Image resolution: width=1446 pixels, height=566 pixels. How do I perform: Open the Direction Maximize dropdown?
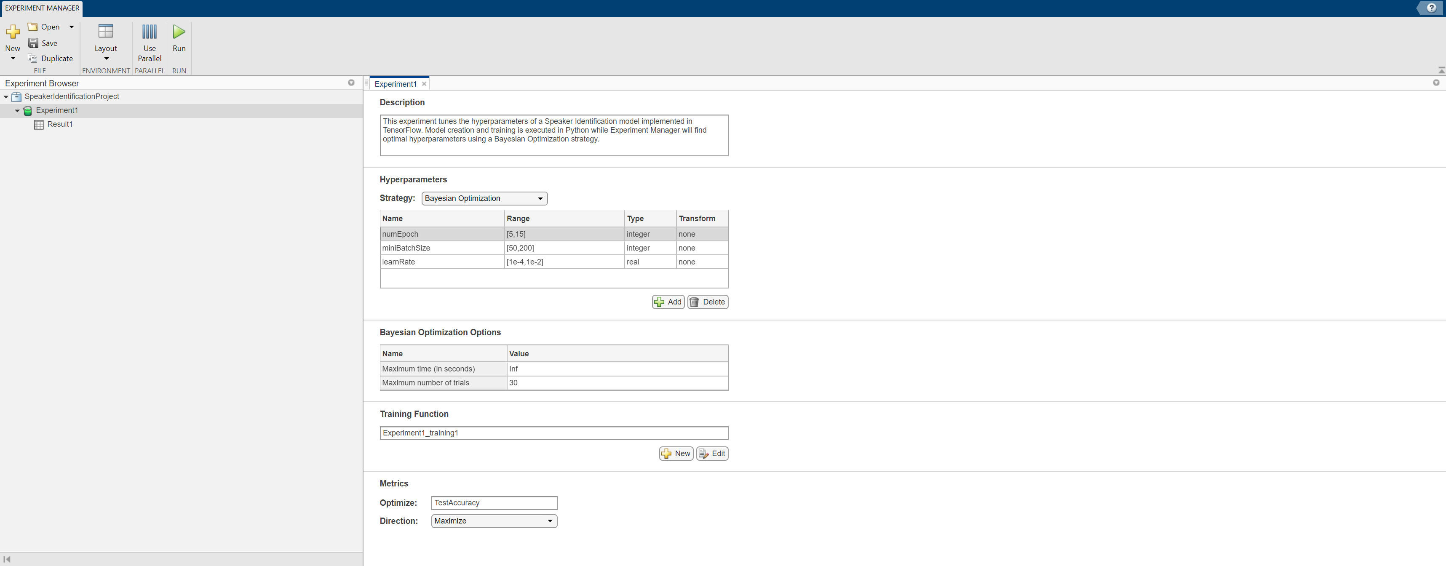point(493,521)
